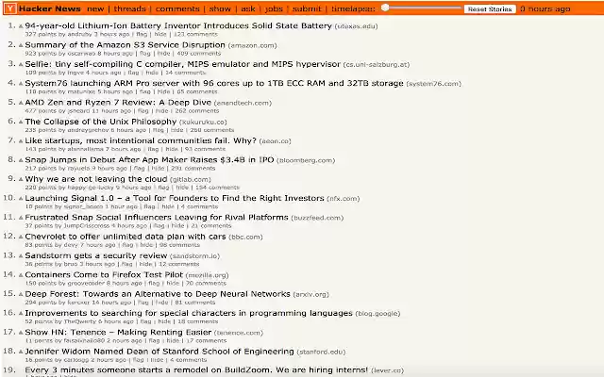Upvote the Jennifer Widom Named Dean story

[21, 352]
